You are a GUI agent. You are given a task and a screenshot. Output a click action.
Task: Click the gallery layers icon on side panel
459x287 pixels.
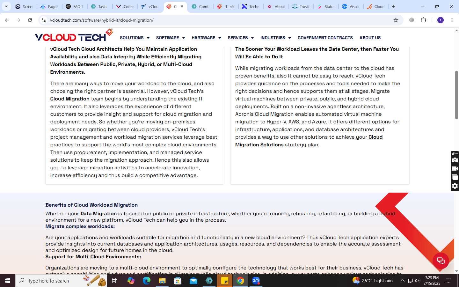tap(455, 177)
